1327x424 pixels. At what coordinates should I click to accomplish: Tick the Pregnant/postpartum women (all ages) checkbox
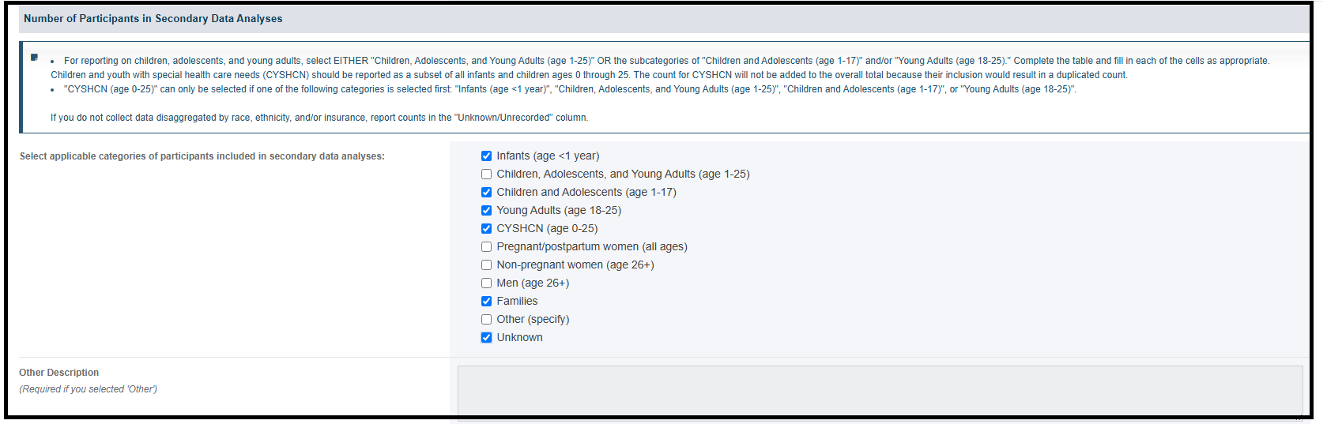click(x=487, y=247)
